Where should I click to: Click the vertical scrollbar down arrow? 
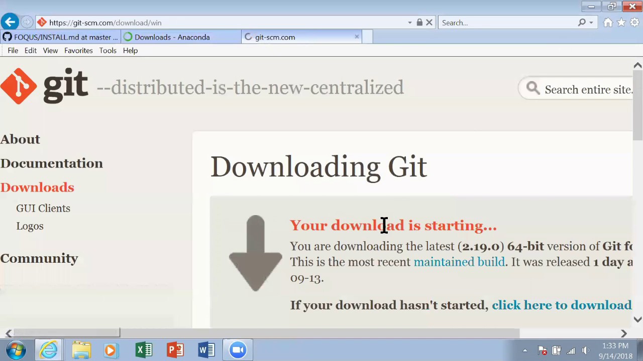coord(637,319)
